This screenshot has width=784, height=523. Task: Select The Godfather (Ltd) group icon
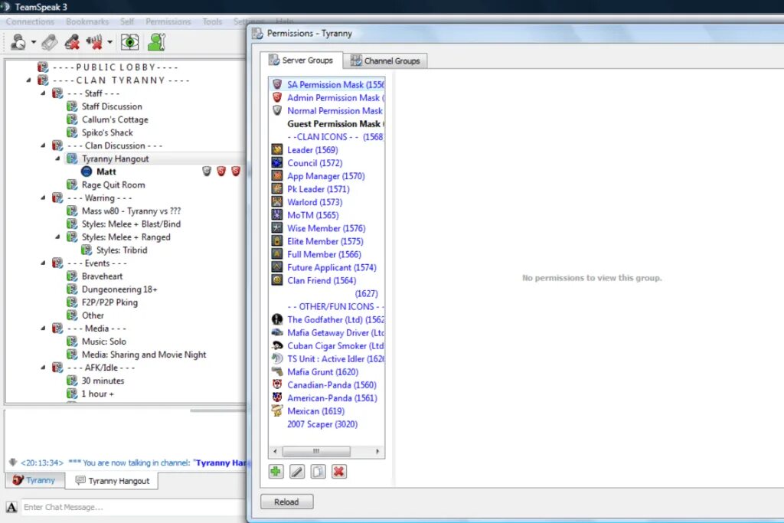[277, 319]
